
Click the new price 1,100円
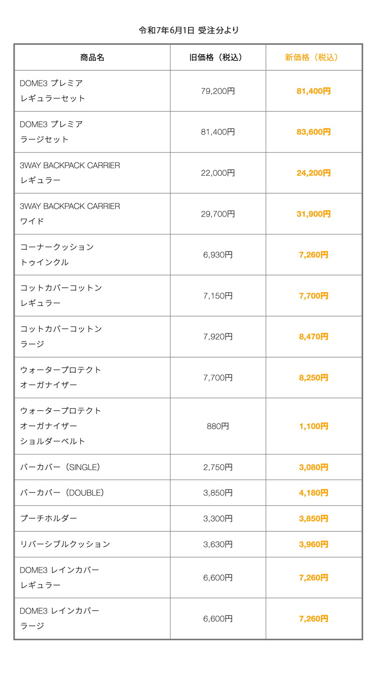click(x=313, y=426)
